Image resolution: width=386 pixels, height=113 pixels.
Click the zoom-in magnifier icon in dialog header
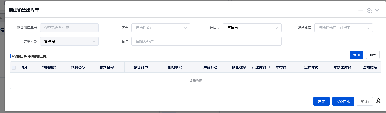[369, 11]
